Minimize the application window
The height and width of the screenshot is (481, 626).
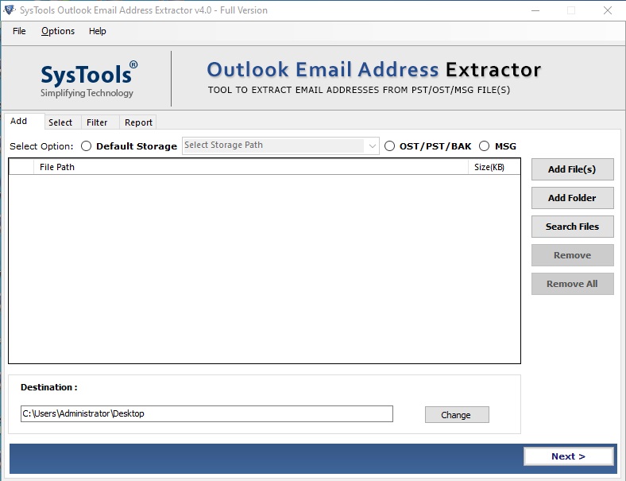coord(535,10)
